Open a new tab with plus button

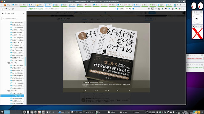(181, 5)
